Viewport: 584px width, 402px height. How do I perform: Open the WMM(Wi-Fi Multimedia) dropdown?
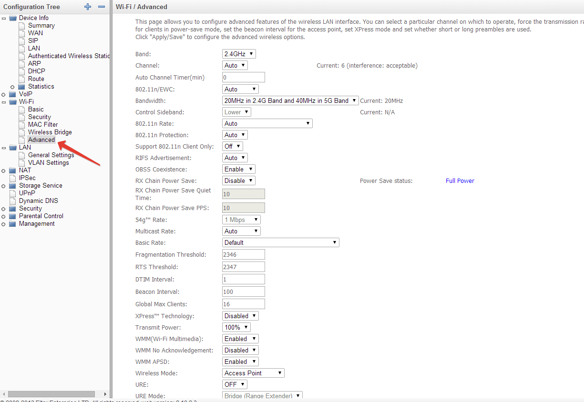coord(240,339)
